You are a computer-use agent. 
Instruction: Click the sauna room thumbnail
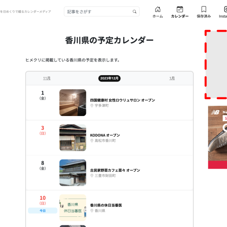pos(73,103)
